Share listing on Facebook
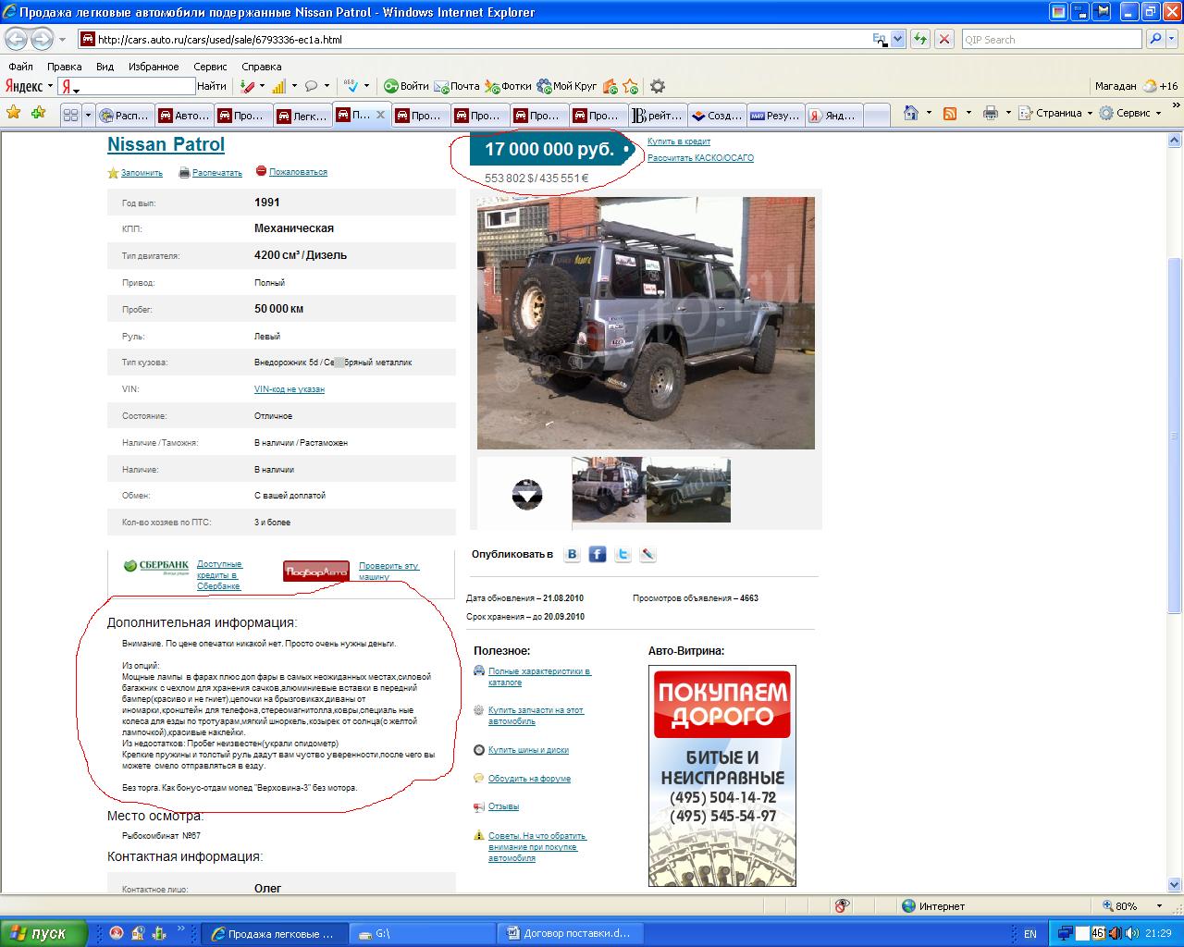The height and width of the screenshot is (947, 1184). click(598, 554)
